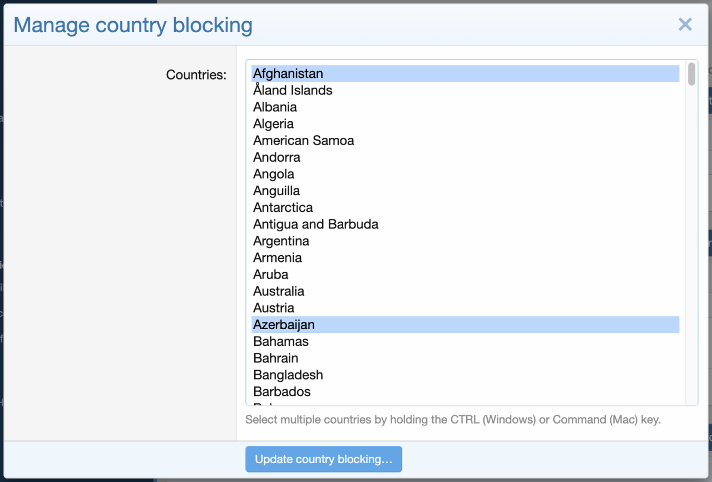Select Andorra in the countries list

tap(276, 157)
